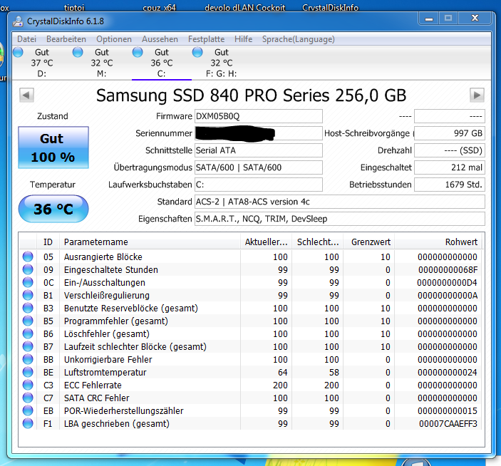
Task: Click status dot for Luftstromtemperatur row
Action: pyautogui.click(x=28, y=372)
